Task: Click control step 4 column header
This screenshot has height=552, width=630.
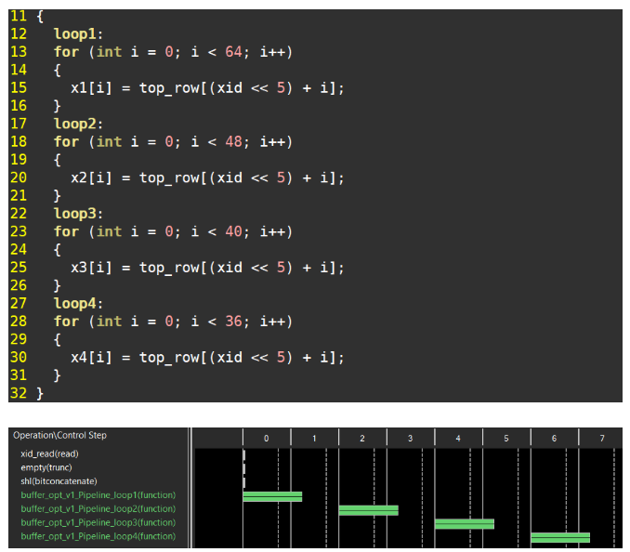Action: pos(458,437)
